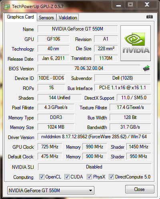Viewport: 160px width, 199px height.
Task: Switch to the Validation tab
Action: [x=68, y=18]
